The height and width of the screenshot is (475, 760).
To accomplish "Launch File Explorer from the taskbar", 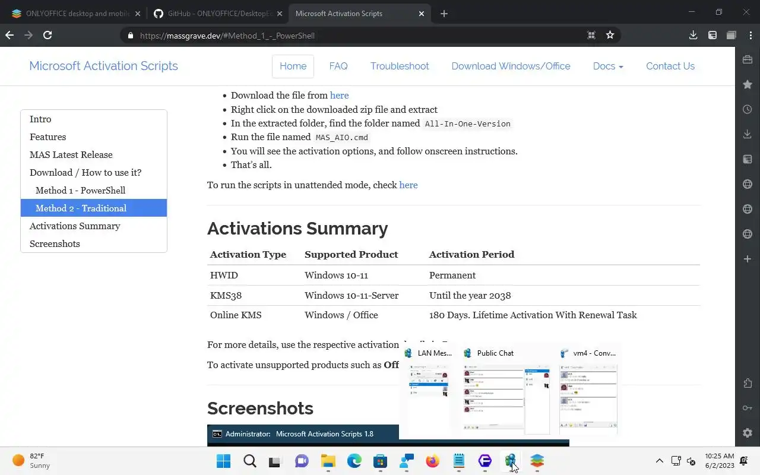I will (x=328, y=461).
